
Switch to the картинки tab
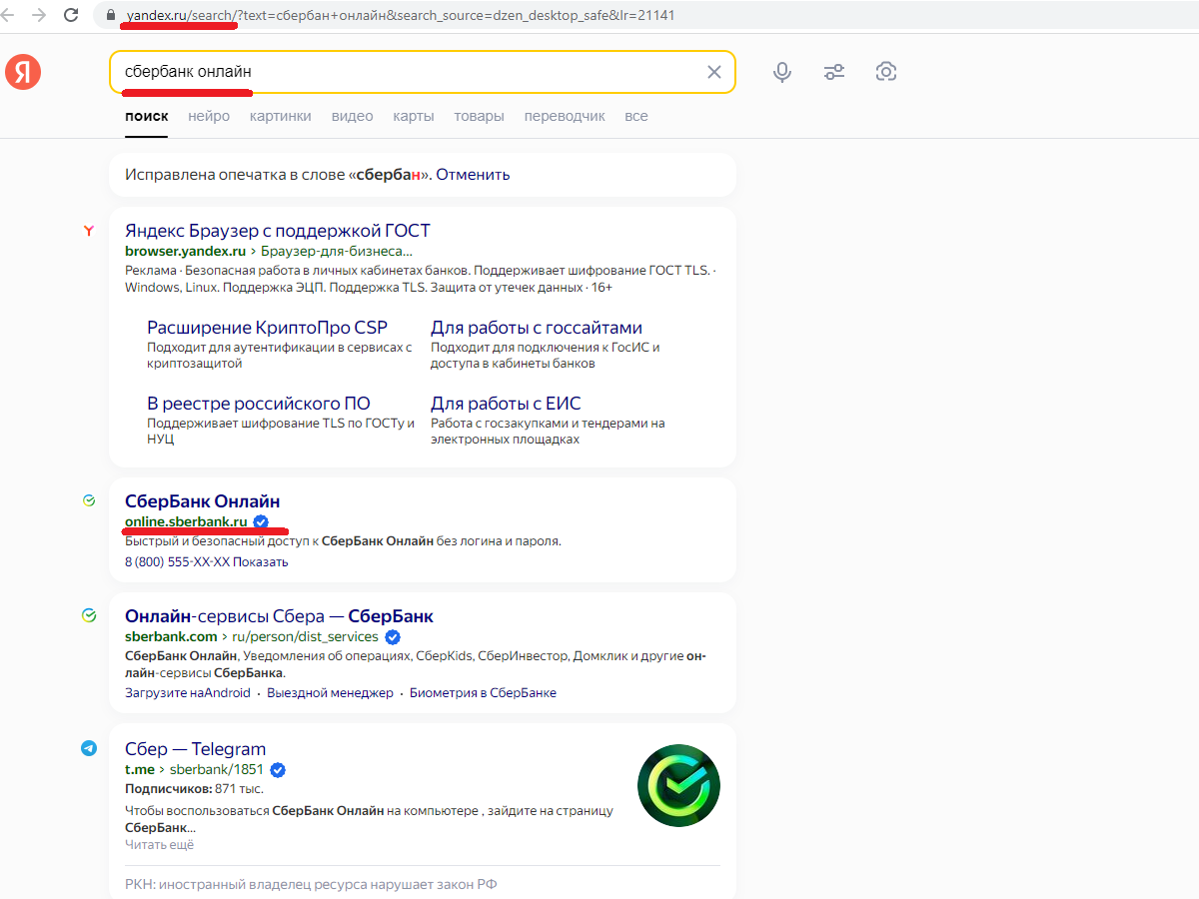[281, 116]
